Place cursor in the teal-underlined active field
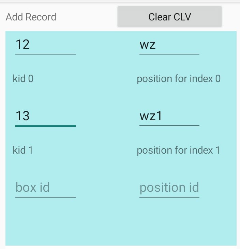The height and width of the screenshot is (249, 240). pyautogui.click(x=45, y=116)
